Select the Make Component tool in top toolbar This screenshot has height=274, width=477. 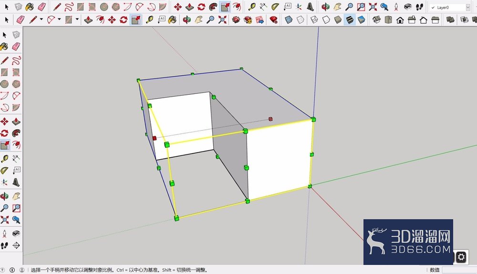click(x=18, y=7)
